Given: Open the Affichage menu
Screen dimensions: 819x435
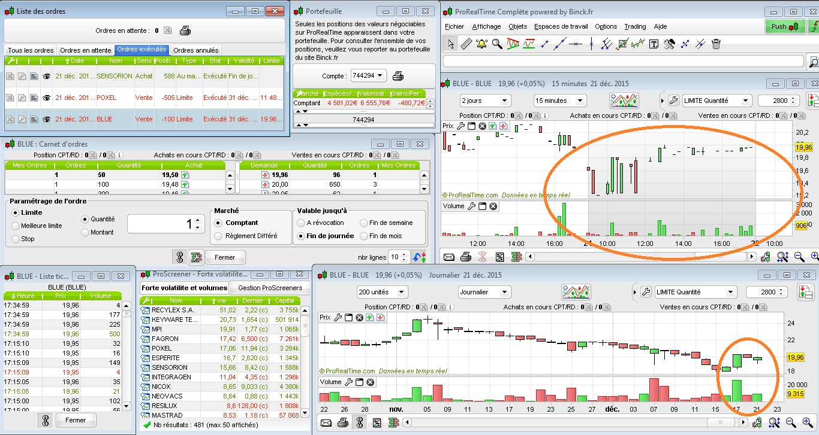Looking at the screenshot, I should [486, 26].
